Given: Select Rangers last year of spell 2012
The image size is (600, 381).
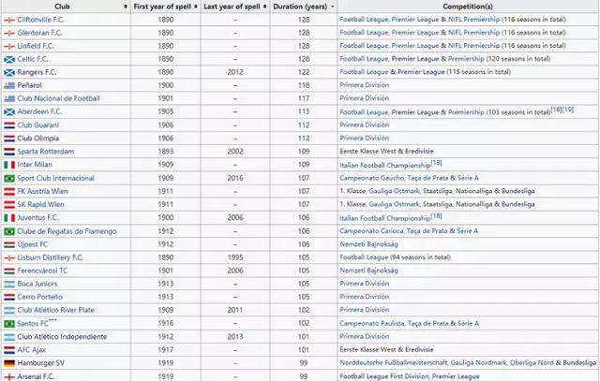Looking at the screenshot, I should coord(235,72).
